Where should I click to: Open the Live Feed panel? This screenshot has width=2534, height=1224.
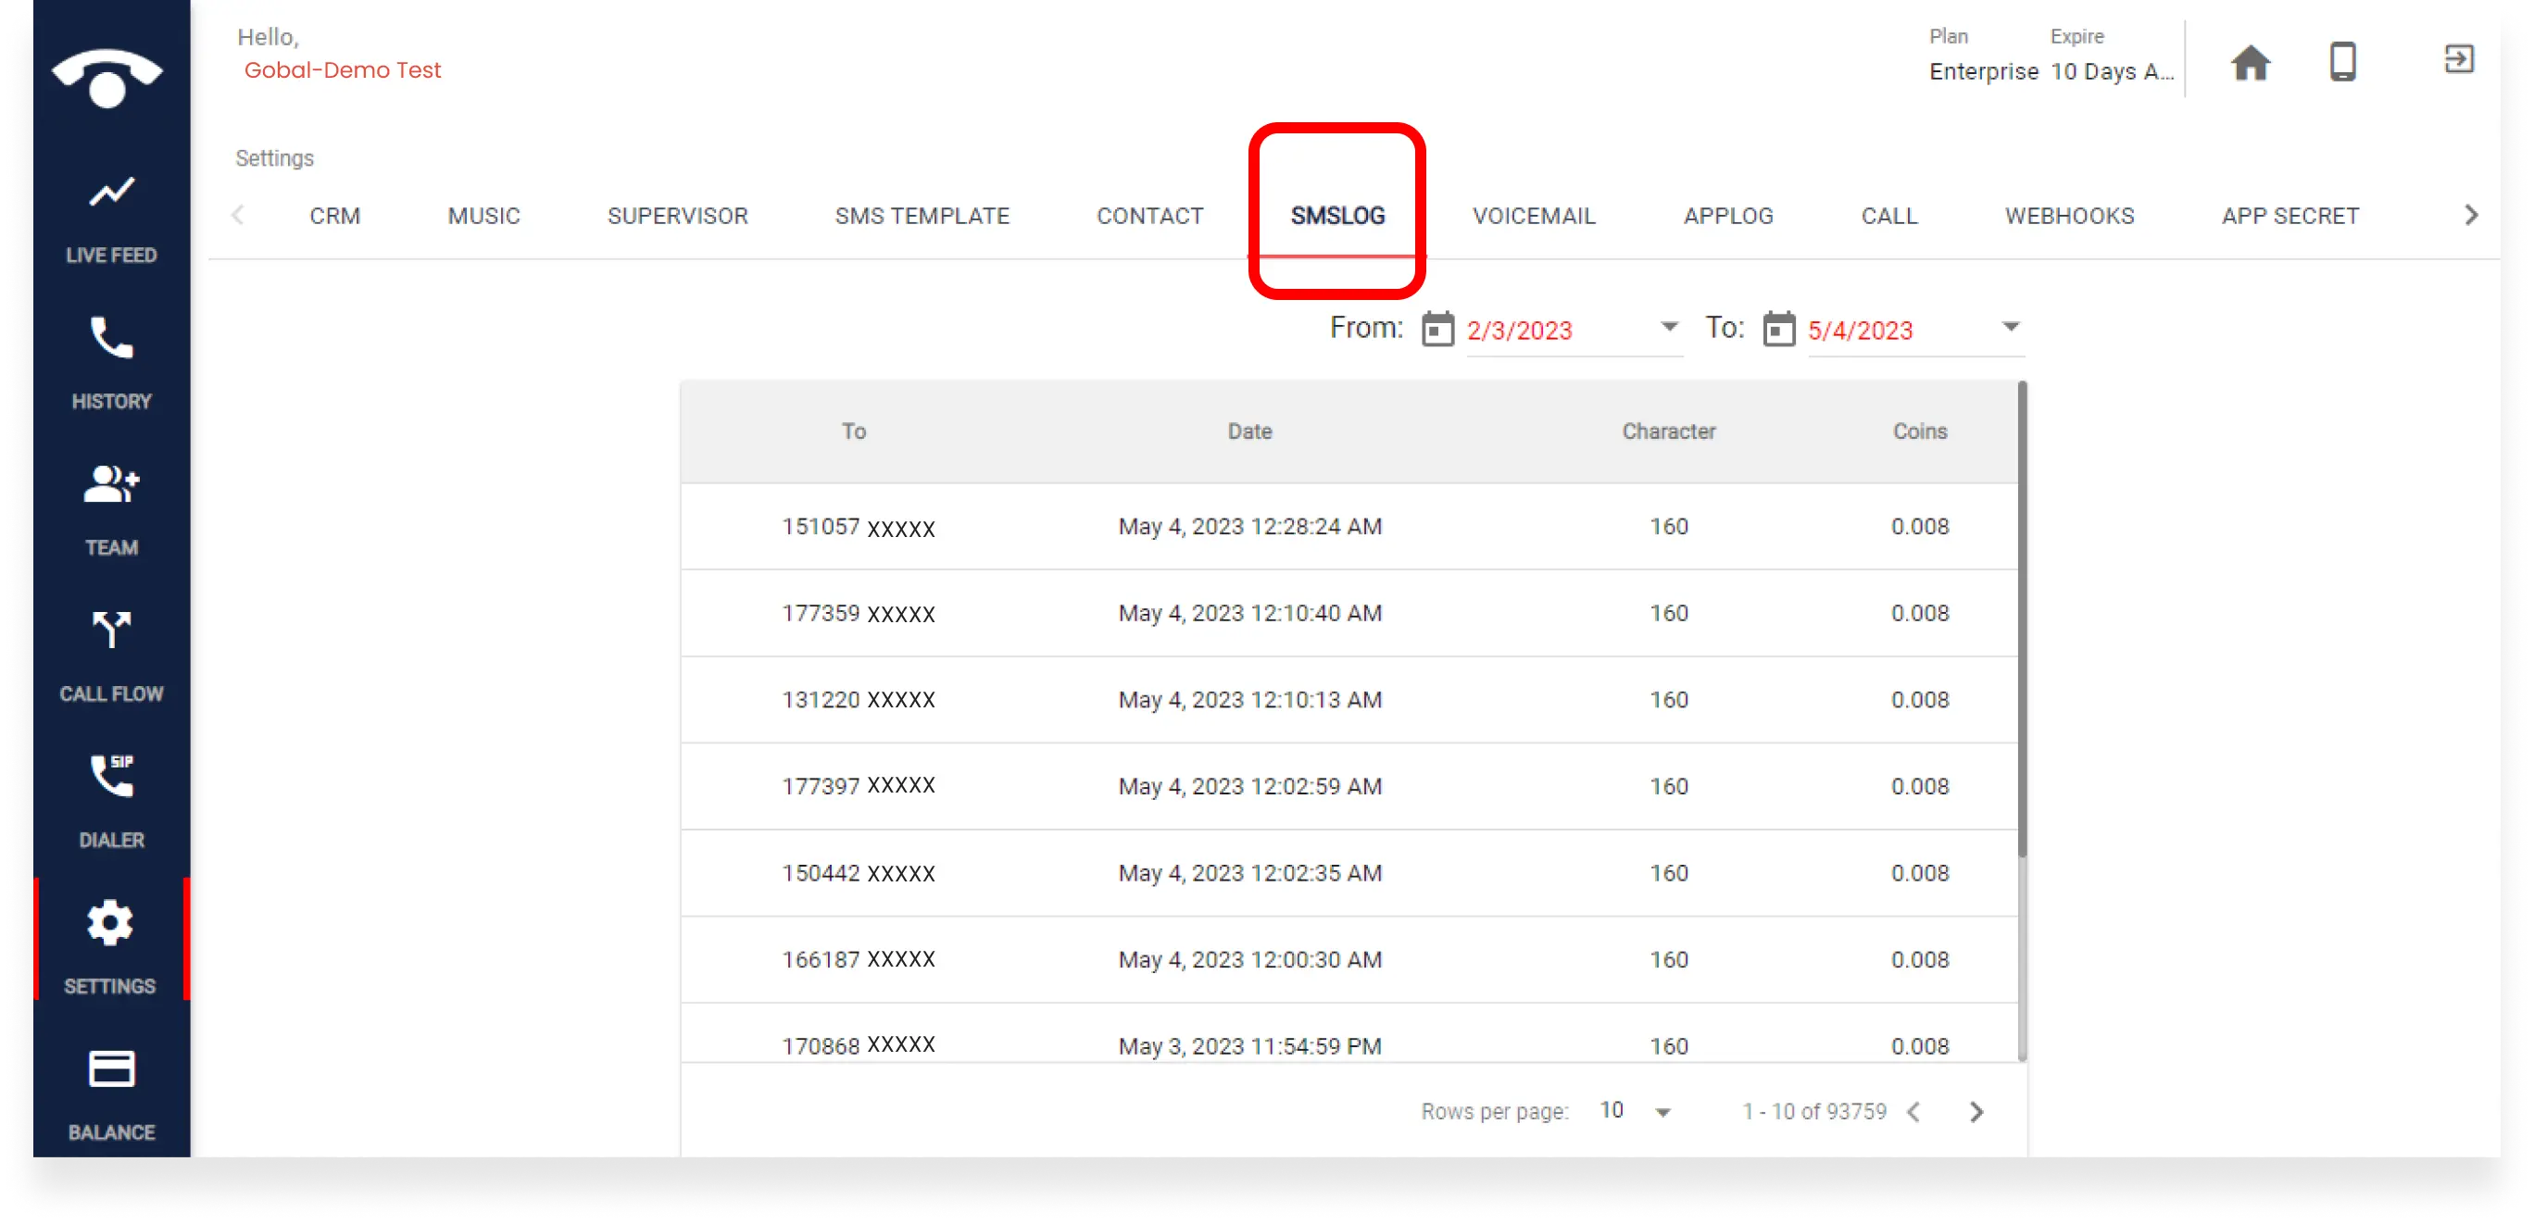click(111, 217)
